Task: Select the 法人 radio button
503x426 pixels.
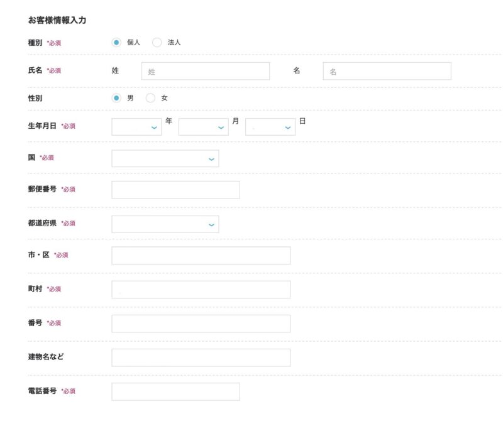Action: click(157, 42)
